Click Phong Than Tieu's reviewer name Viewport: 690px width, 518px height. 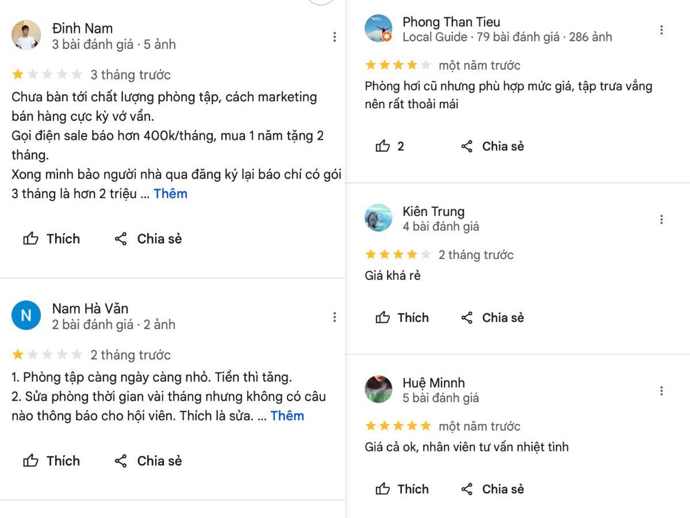[x=451, y=22]
